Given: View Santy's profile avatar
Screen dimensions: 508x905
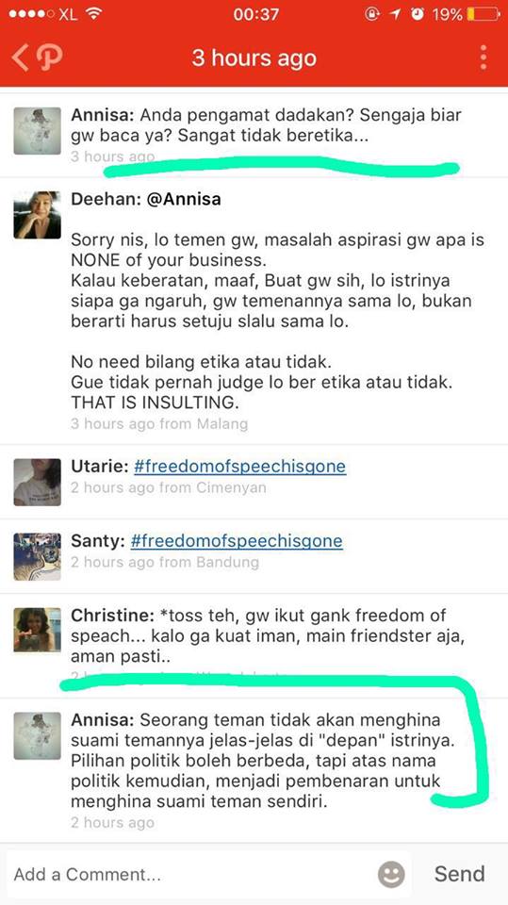Looking at the screenshot, I should coord(37,556).
